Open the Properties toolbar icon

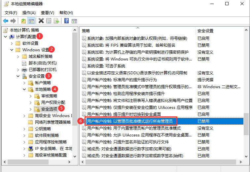(x=49, y=21)
